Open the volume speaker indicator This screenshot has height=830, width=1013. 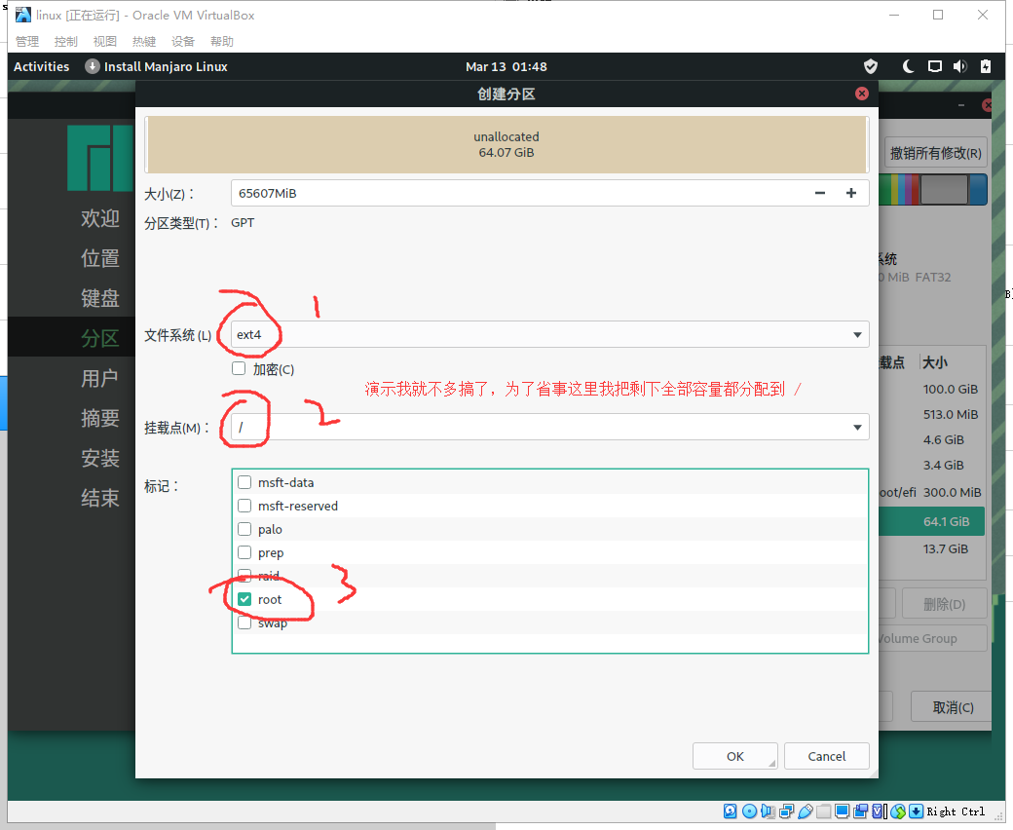[959, 66]
